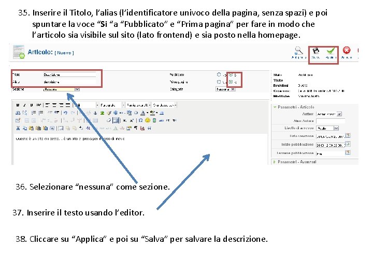The width and height of the screenshot is (373, 279).
Task: Click the scissors Cut icon
Action: tap(18, 128)
